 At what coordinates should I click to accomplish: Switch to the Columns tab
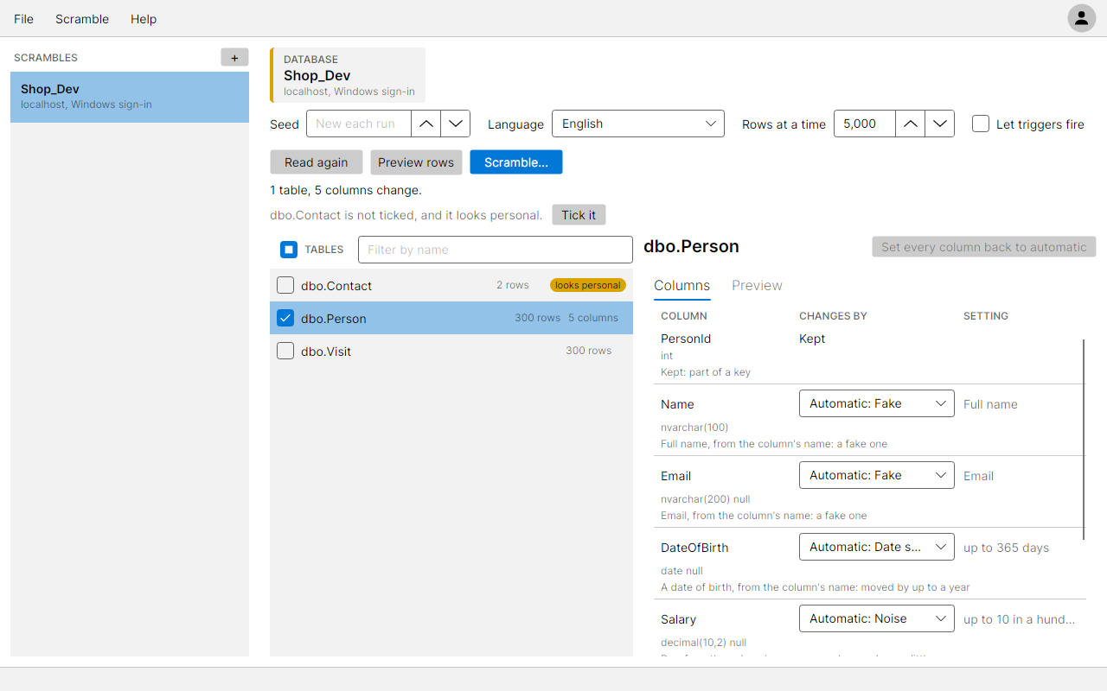click(681, 286)
